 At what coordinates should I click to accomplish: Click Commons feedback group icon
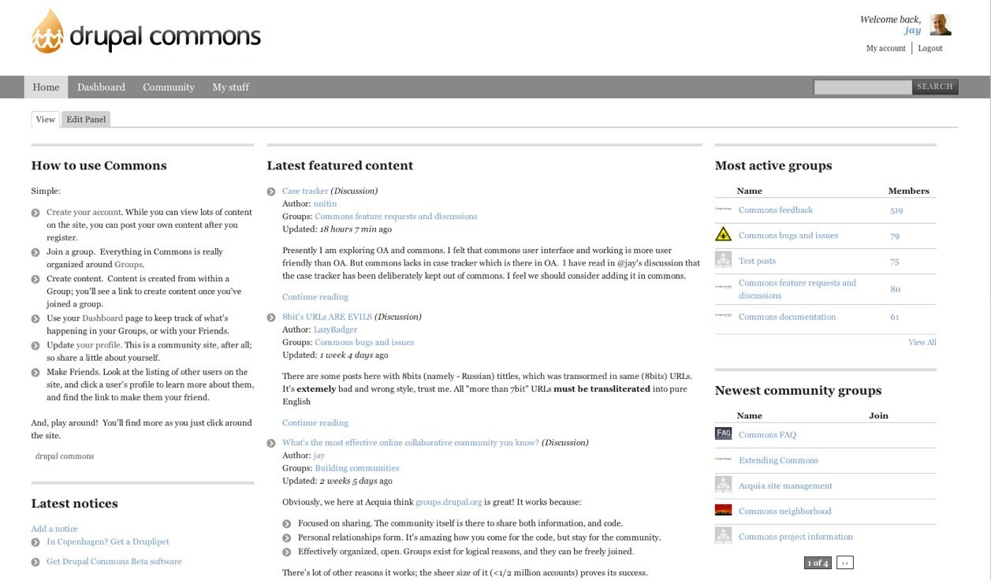(723, 210)
